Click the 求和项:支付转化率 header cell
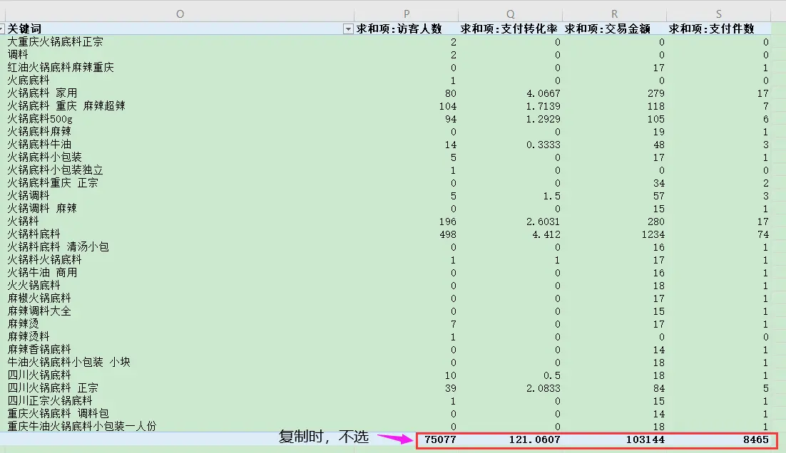 point(510,28)
